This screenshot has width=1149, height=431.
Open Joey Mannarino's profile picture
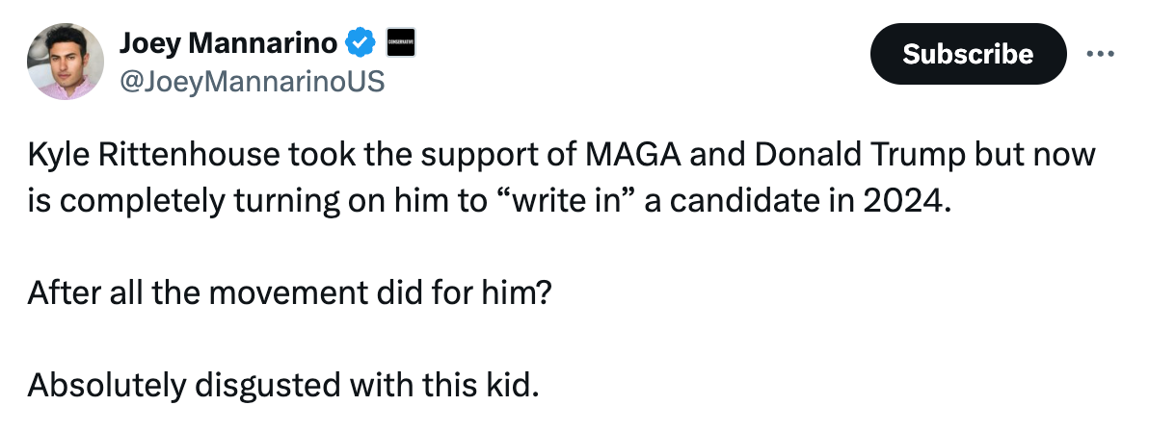pyautogui.click(x=64, y=61)
